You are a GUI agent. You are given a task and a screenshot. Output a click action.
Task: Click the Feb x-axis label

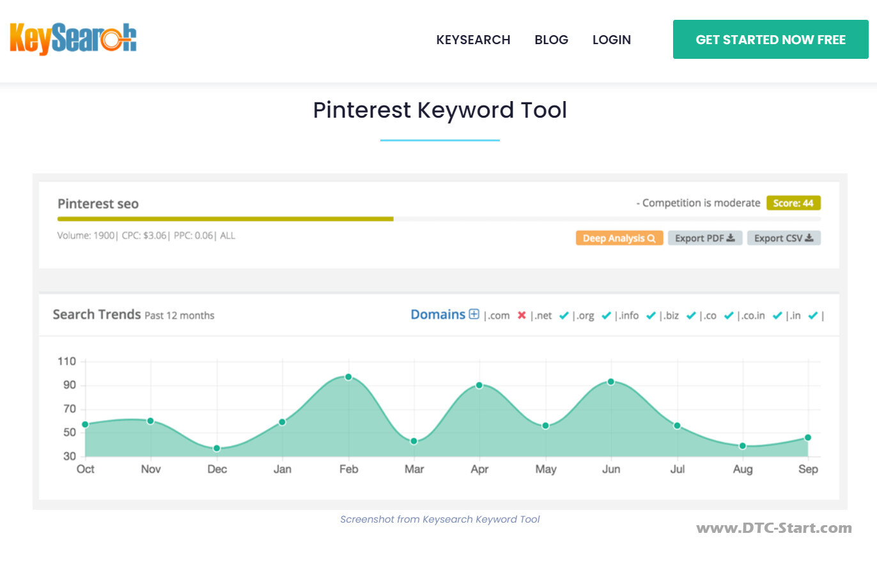click(x=348, y=469)
